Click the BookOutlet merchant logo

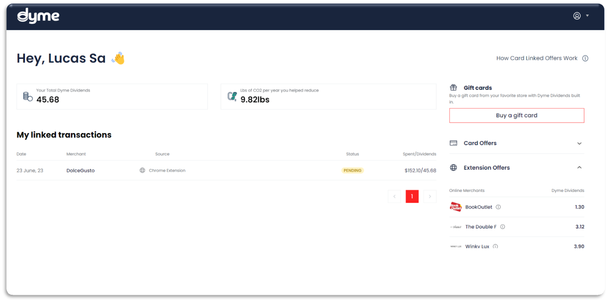click(455, 207)
